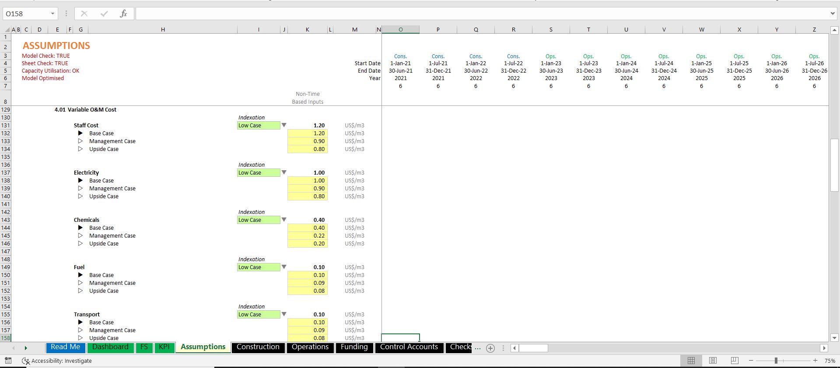Click the next sheet tab navigation arrow
Viewport: 840px width, 368px height.
tap(26, 348)
